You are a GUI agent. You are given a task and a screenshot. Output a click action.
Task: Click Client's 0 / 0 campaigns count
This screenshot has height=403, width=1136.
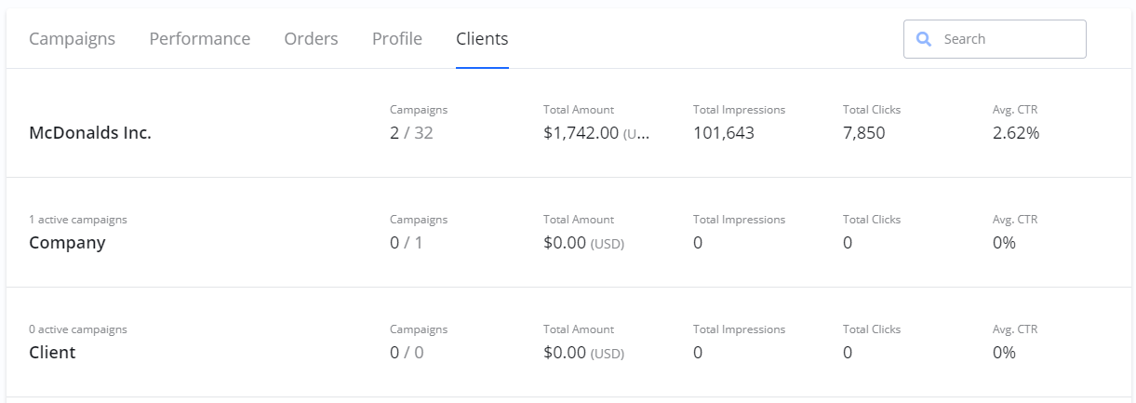click(x=407, y=353)
